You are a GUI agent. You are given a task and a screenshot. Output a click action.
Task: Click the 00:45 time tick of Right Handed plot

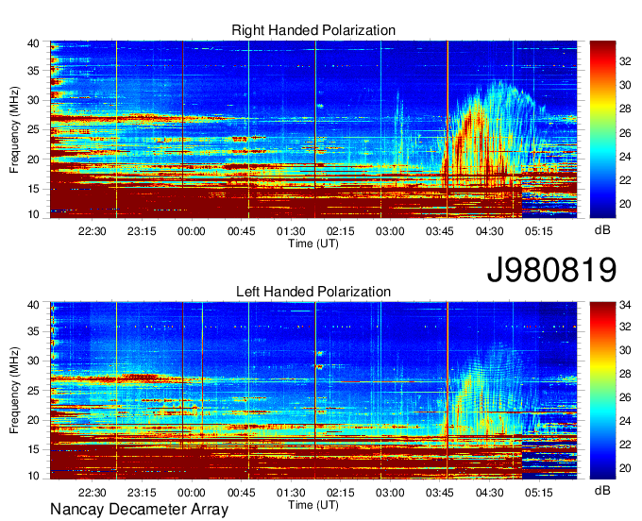[241, 231]
